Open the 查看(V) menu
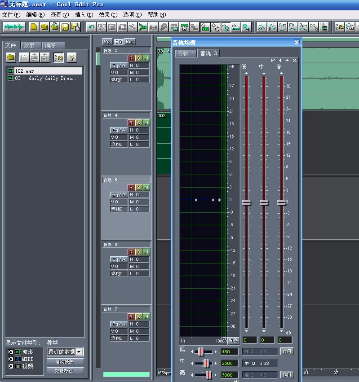 point(60,15)
